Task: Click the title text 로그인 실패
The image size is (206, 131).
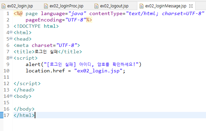Action: pyautogui.click(x=46, y=52)
